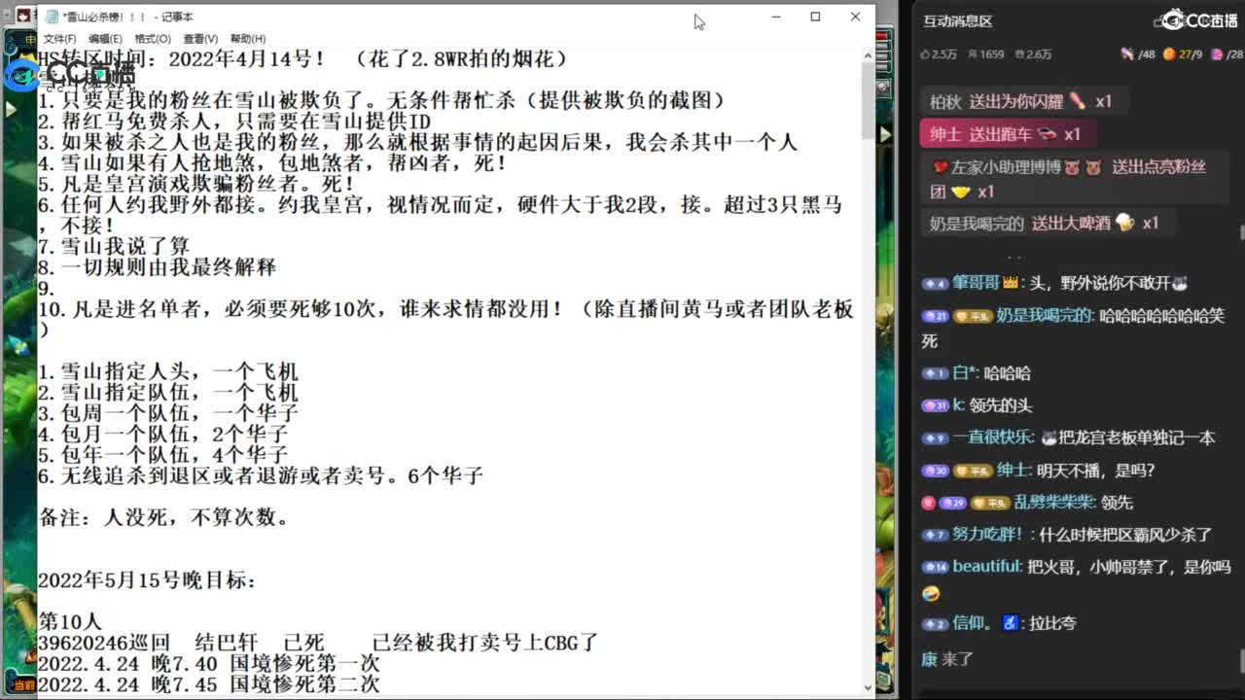Click the 康 来了 entry notice
Viewport: 1245px width, 700px height.
947,659
